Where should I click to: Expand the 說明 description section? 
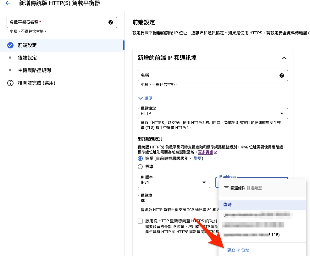coord(145,98)
